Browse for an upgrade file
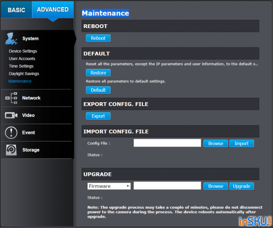Viewport: 273px width, 228px height. 216,186
